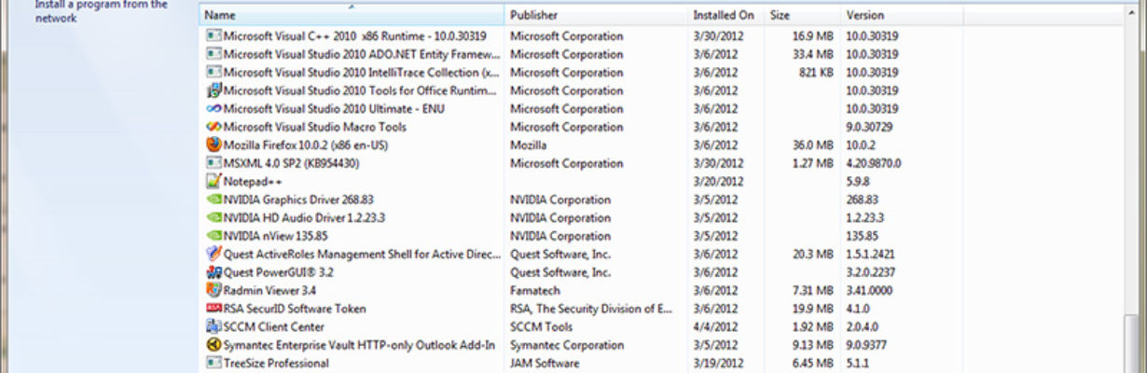Click the '20.3 MB' size cell
1147x373 pixels.
tap(812, 255)
